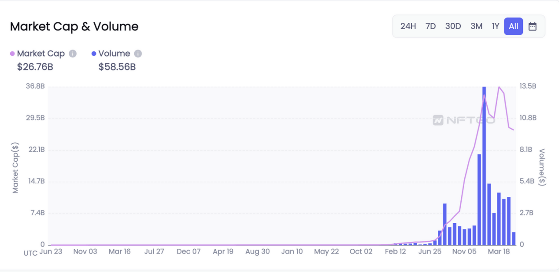Screen dimensions: 559x272
Task: Switch to the 30D time range
Action: 453,26
